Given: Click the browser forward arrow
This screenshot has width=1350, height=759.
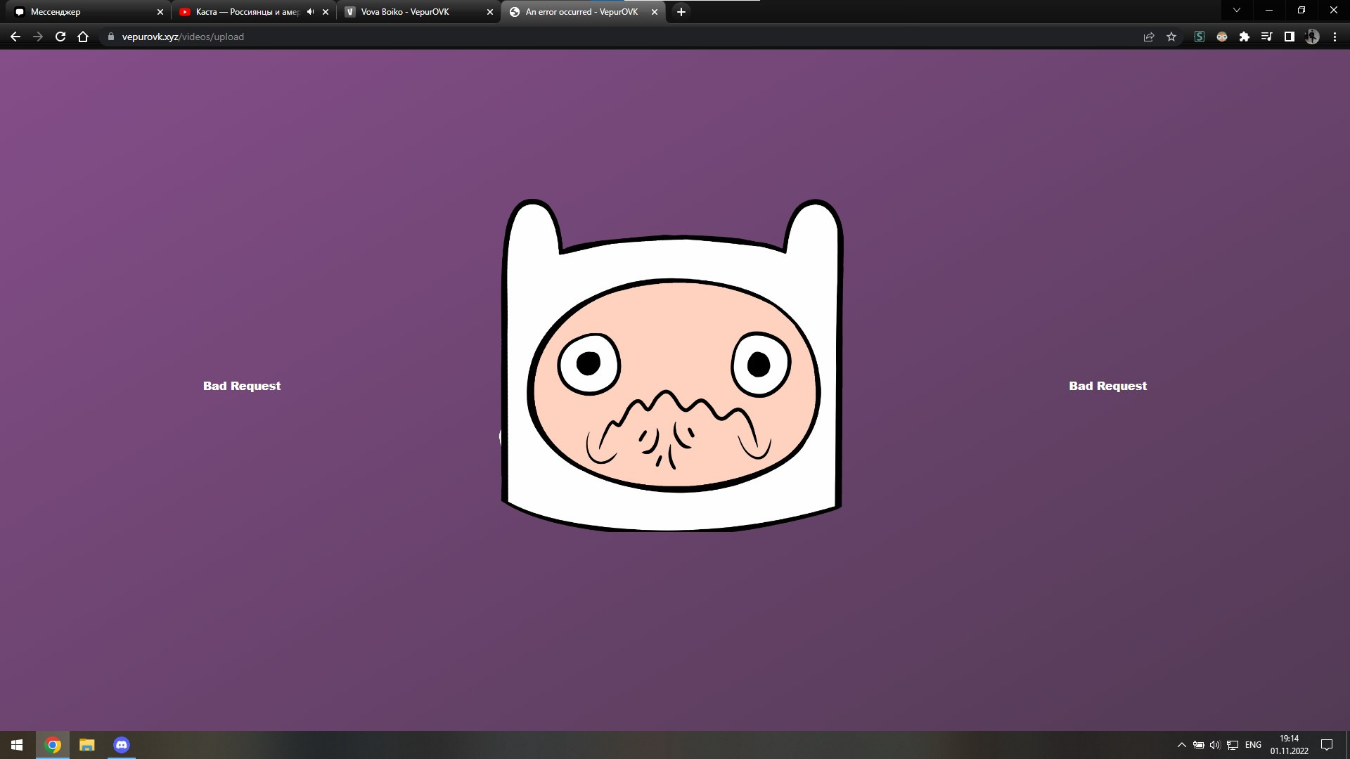Looking at the screenshot, I should (38, 37).
